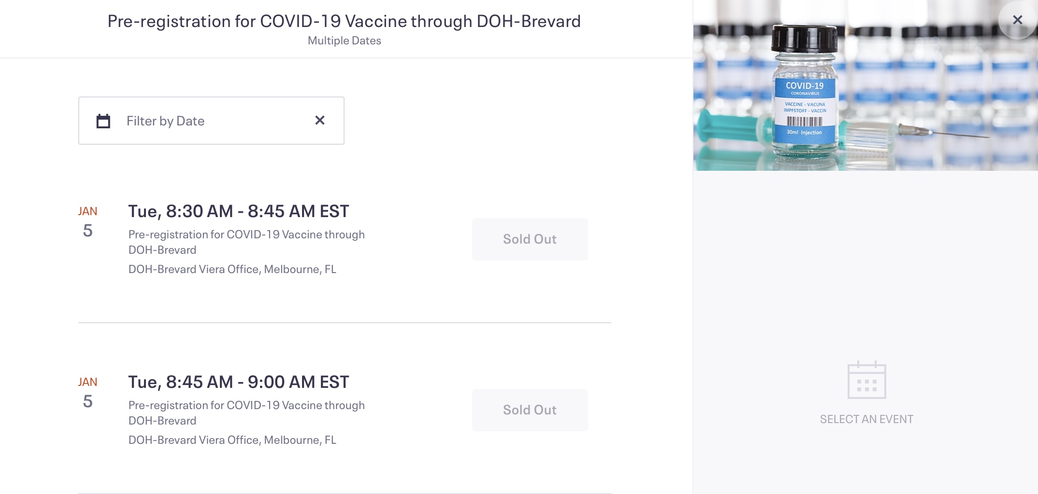Click the JAN 5 date badge on second event
The height and width of the screenshot is (494, 1038).
point(87,391)
